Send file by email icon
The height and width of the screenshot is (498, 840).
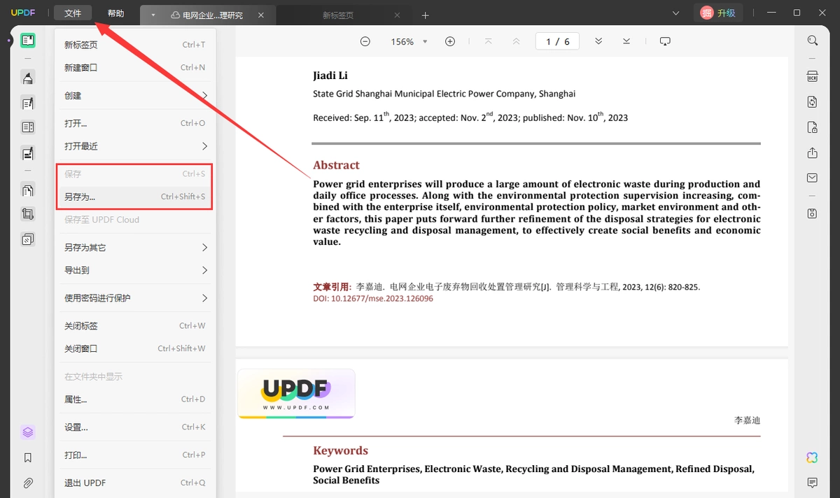pyautogui.click(x=812, y=178)
